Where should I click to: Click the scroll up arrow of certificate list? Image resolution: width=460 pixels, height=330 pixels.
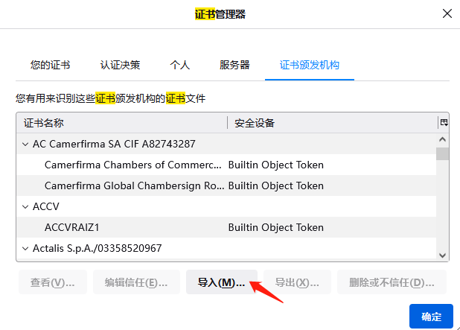tap(442, 139)
